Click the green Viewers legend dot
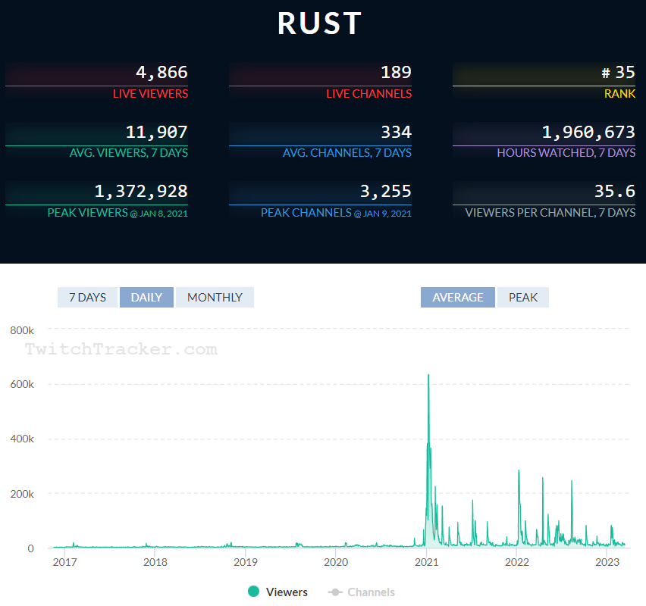 click(x=253, y=592)
